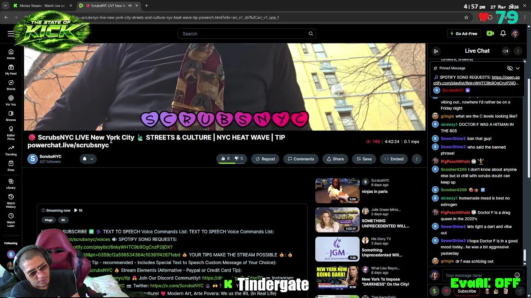Open Trending in the sidebar
Viewport: 531px width, 298px height.
pyautogui.click(x=11, y=151)
